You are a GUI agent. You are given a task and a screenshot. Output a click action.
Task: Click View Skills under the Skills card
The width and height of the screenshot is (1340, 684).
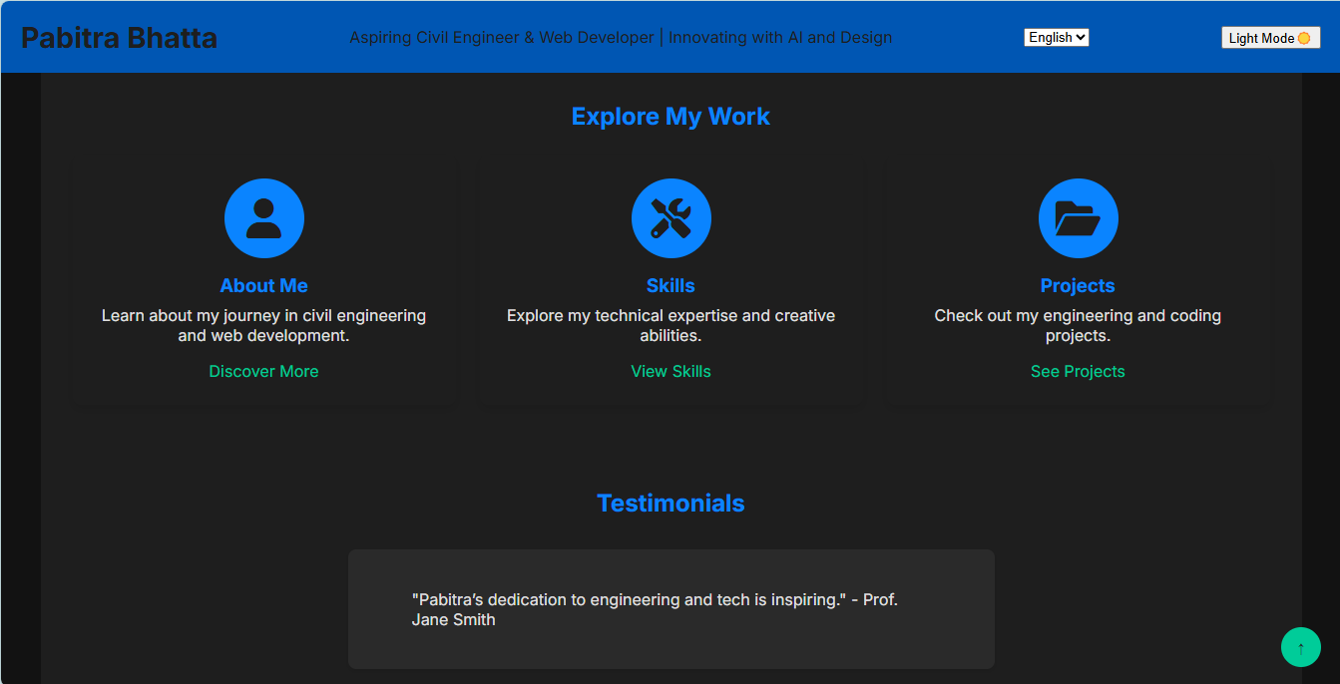point(670,371)
